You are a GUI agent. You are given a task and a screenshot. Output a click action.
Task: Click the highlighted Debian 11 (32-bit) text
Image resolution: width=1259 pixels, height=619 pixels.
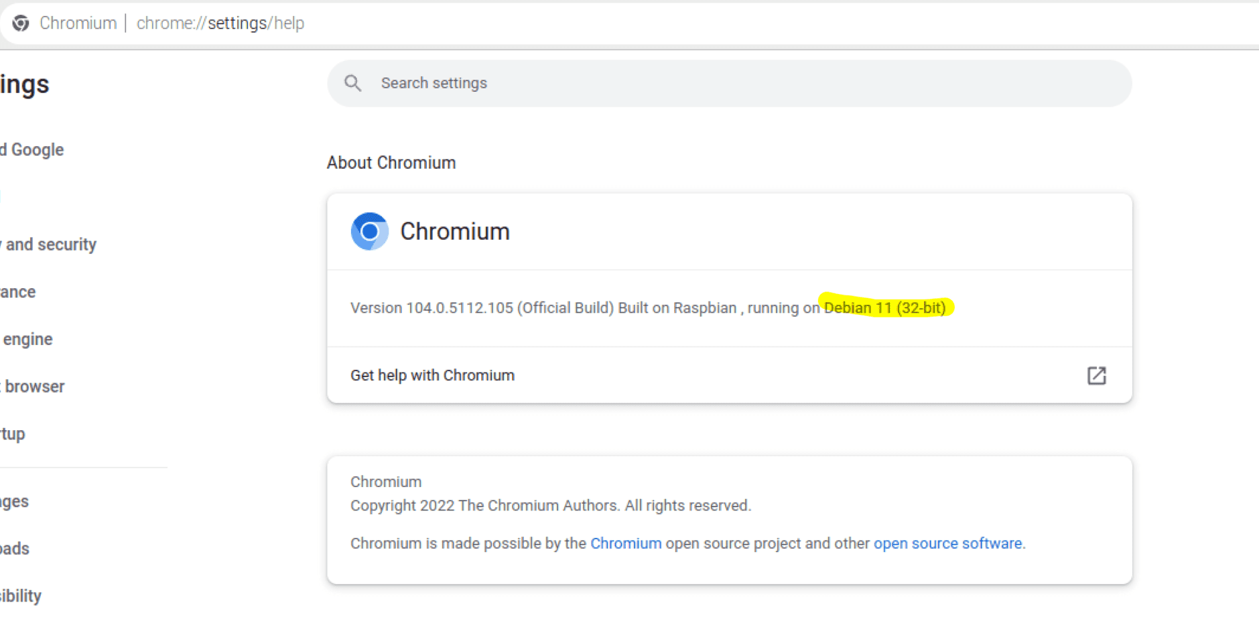point(885,307)
